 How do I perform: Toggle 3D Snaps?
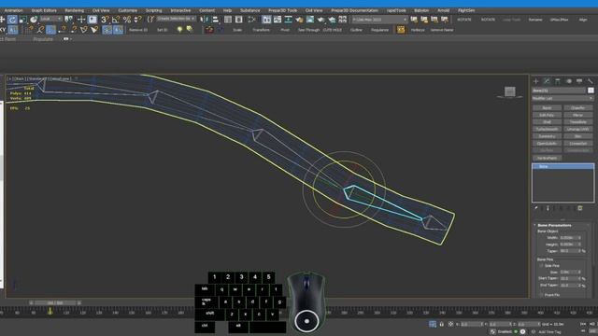pyautogui.click(x=105, y=19)
